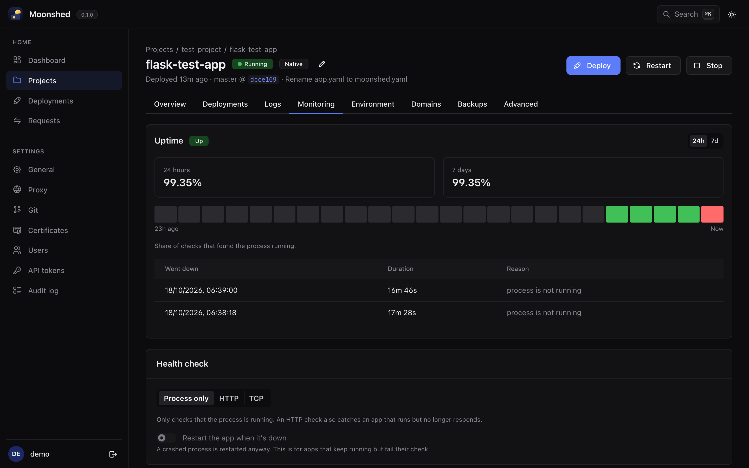Select the HTTP health check type
The image size is (749, 468).
pos(229,398)
